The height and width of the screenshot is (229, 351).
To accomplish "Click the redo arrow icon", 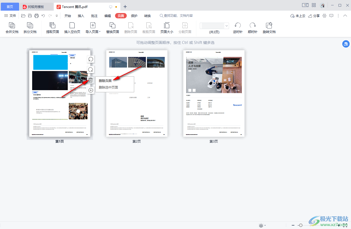I will click(50, 16).
